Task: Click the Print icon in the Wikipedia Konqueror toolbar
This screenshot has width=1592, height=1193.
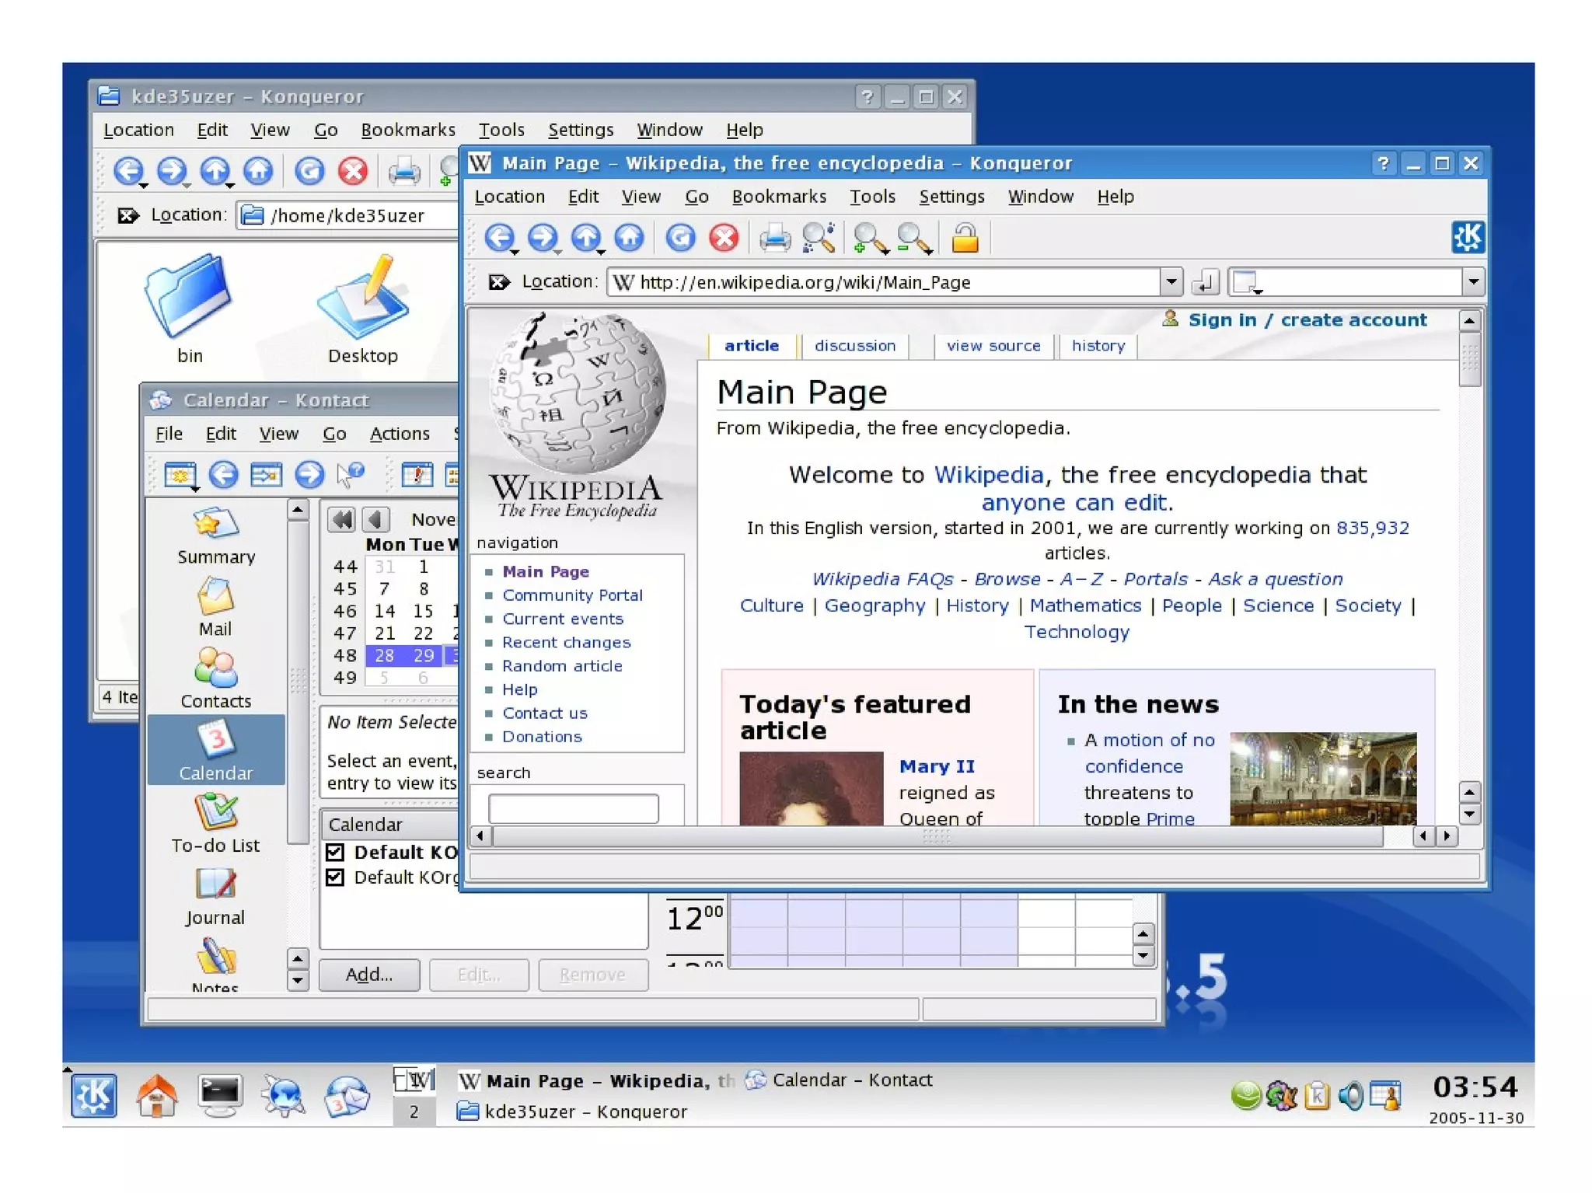Action: point(774,238)
